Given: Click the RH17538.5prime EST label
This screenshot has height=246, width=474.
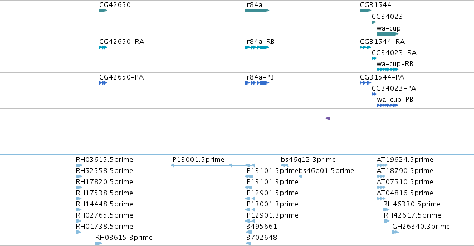Looking at the screenshot, I should click(x=104, y=193).
